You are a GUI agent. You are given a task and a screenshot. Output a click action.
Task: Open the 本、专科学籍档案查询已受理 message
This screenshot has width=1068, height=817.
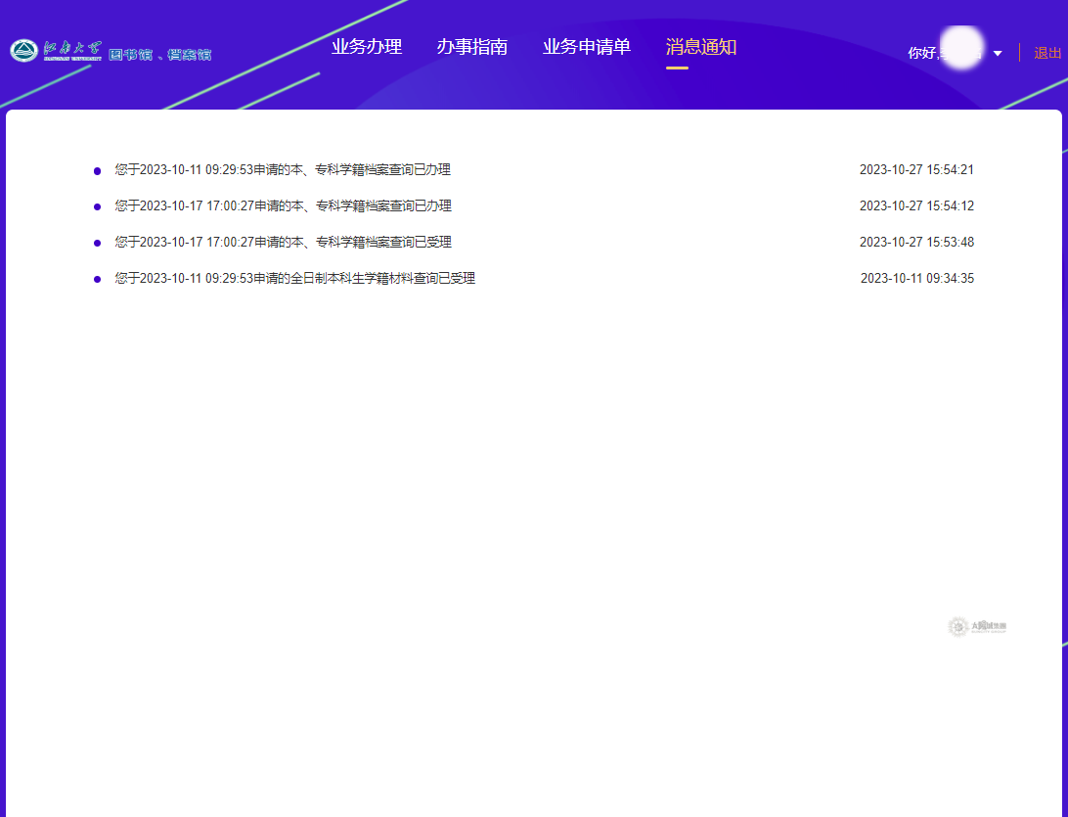coord(283,243)
